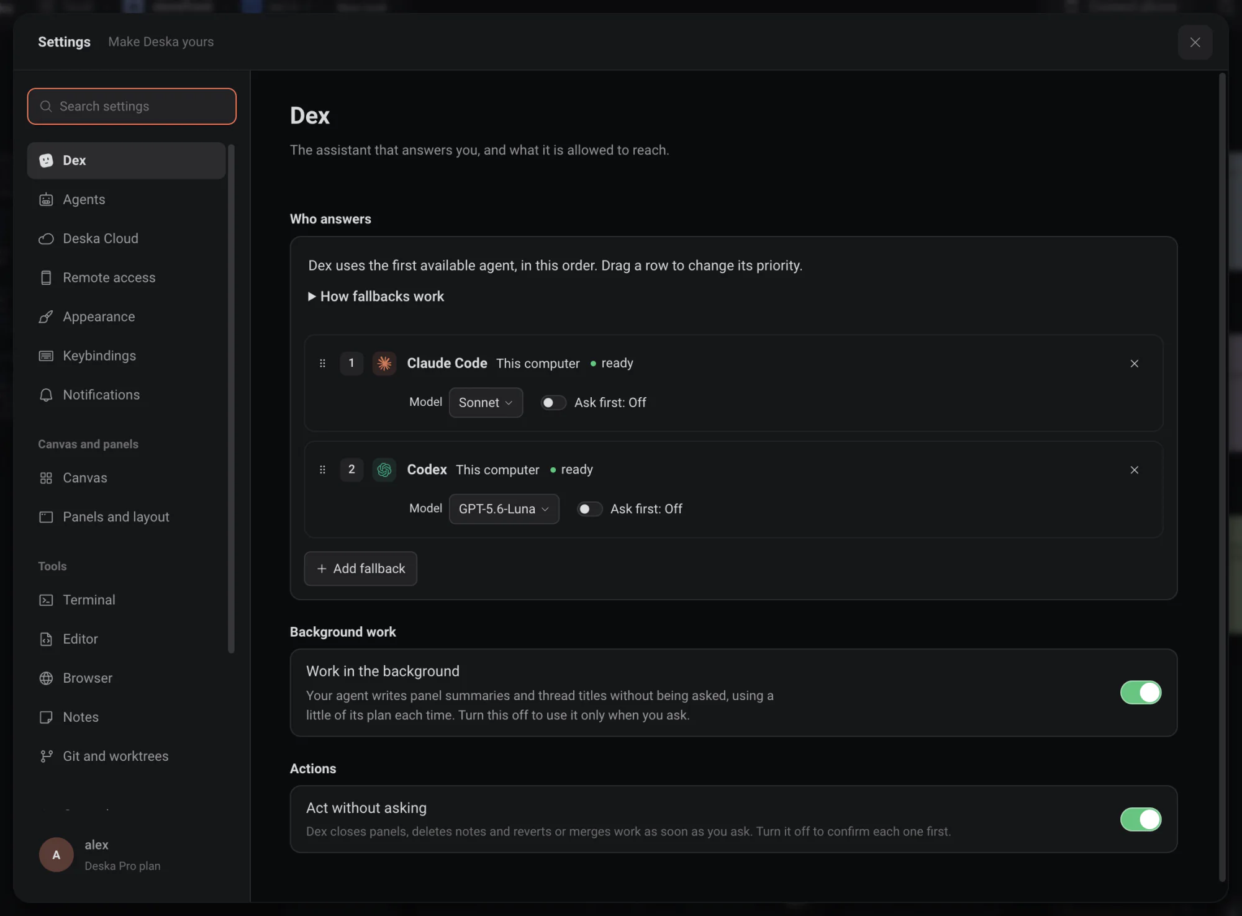The height and width of the screenshot is (916, 1242).
Task: Click the Notes sticky icon
Action: tap(46, 717)
